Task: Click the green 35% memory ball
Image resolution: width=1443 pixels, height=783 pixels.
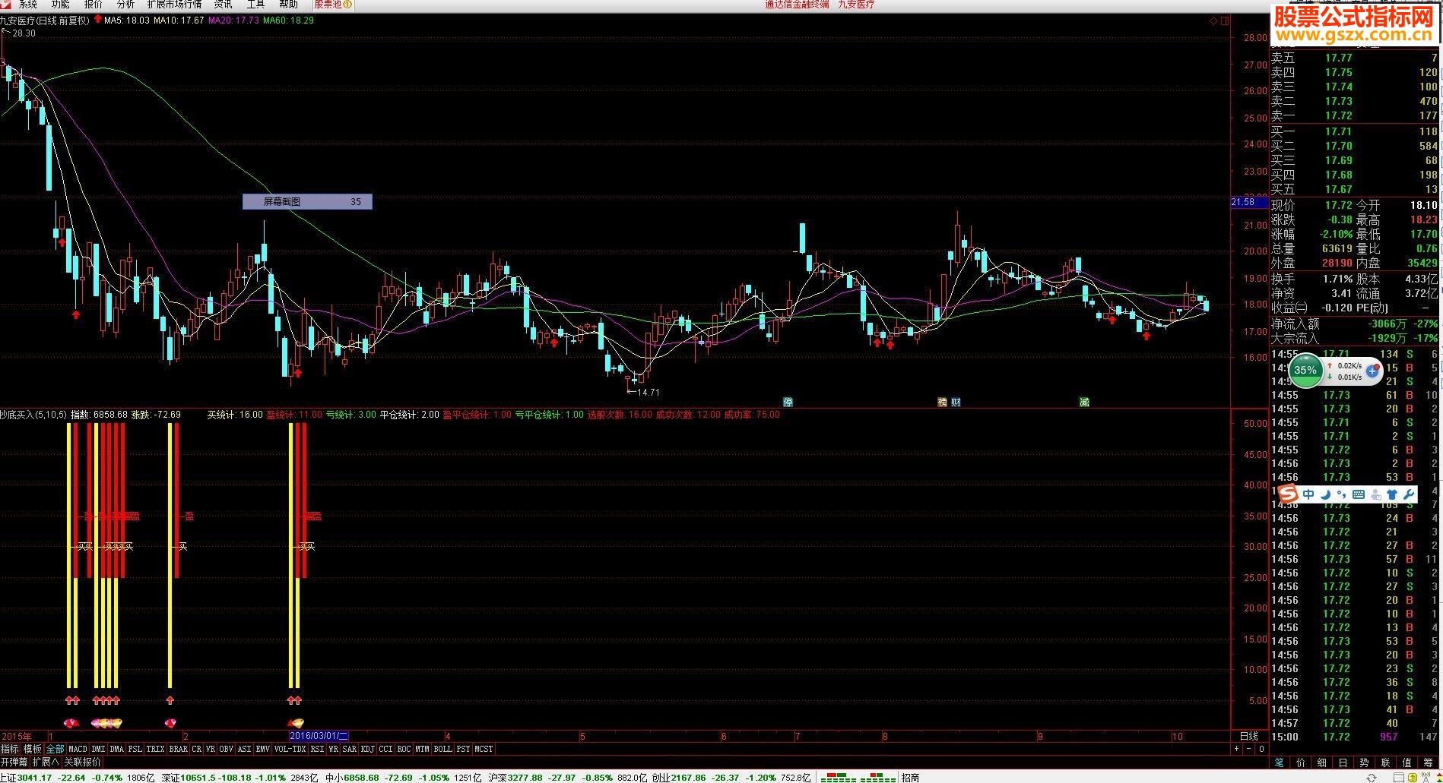Action: pyautogui.click(x=1305, y=371)
